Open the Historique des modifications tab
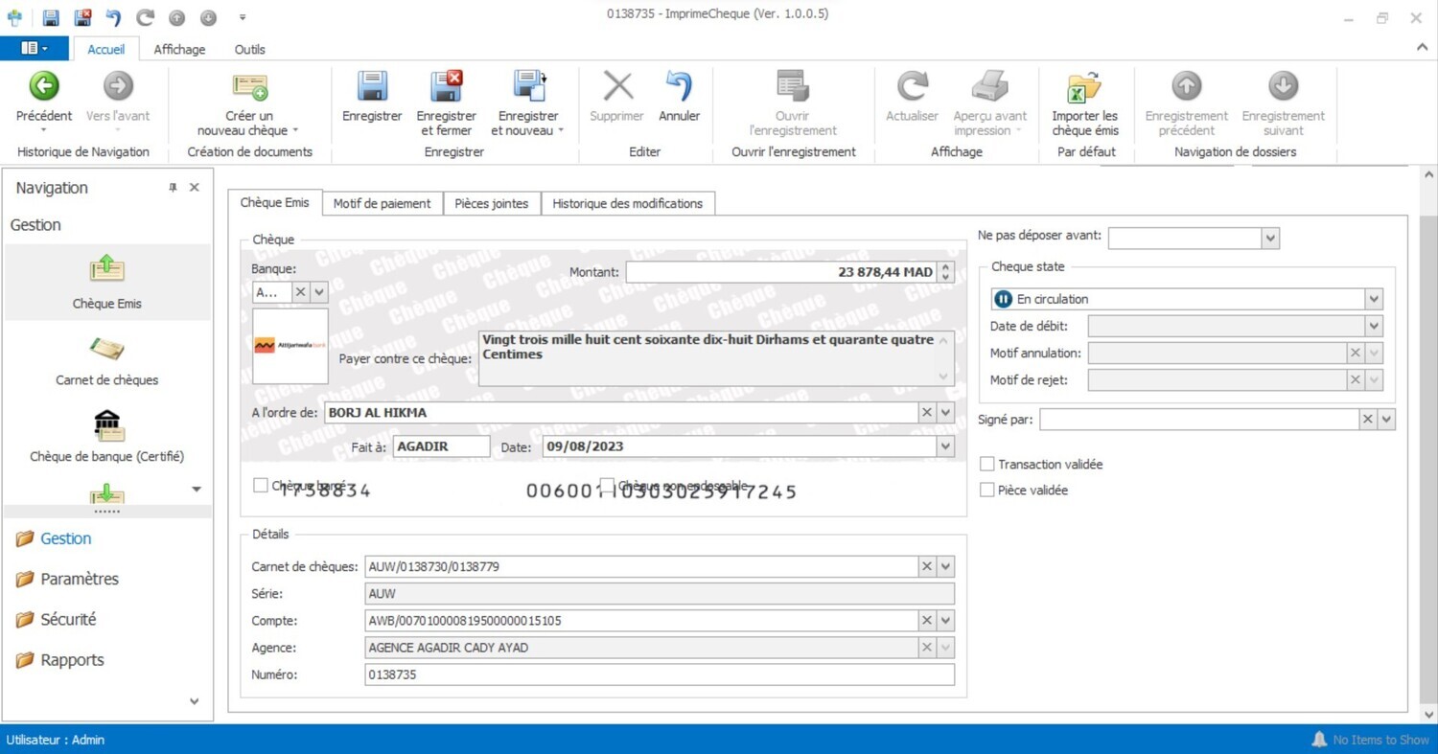 [628, 203]
